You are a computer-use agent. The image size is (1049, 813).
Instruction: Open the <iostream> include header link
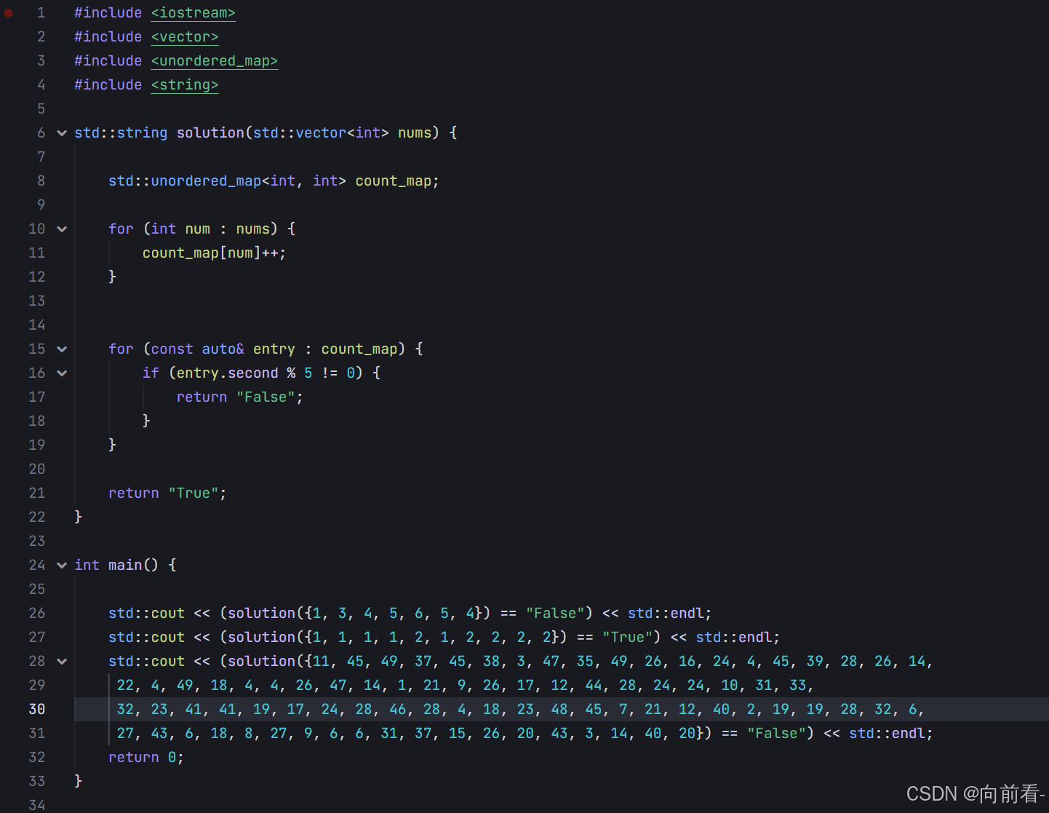click(193, 13)
